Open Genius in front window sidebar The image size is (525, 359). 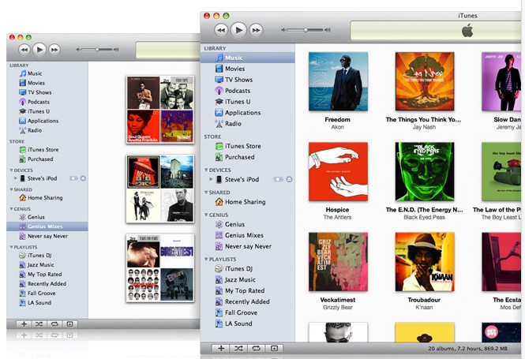[248, 224]
